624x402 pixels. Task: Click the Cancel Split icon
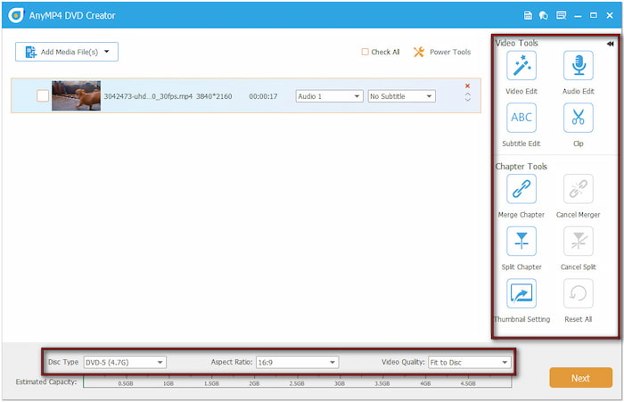coord(578,242)
